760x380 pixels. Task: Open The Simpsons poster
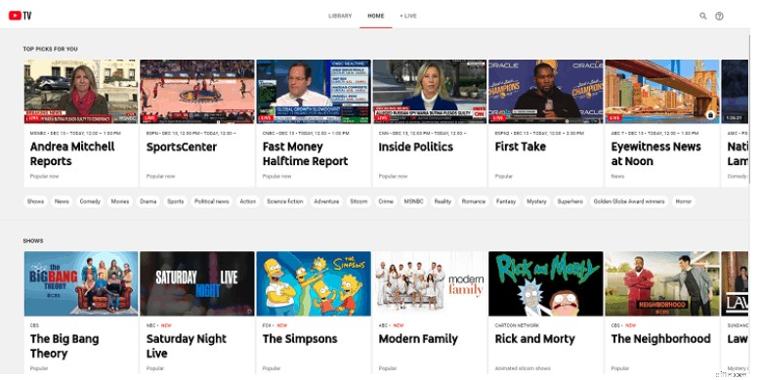[314, 283]
